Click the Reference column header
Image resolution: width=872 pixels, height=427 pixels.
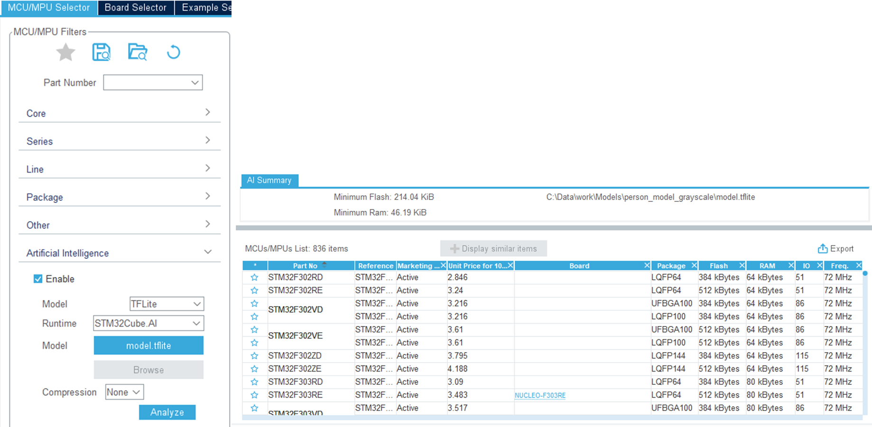(375, 265)
